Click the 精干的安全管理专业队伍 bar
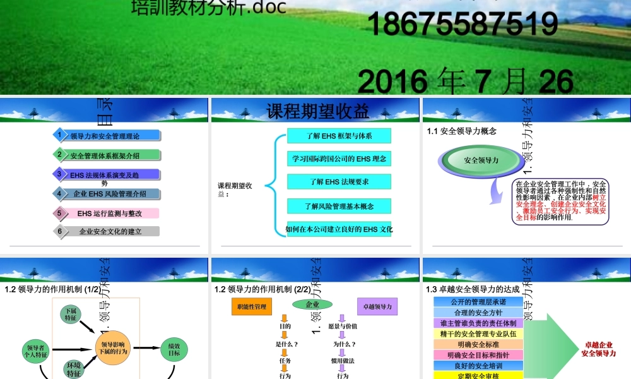631x379 pixels. coord(478,334)
